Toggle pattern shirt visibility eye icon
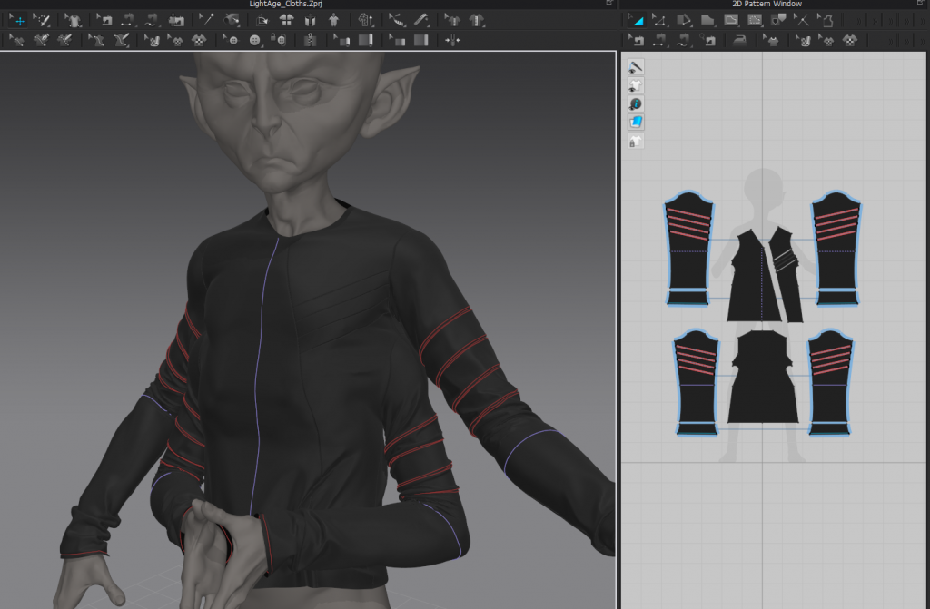This screenshot has height=609, width=930. [637, 85]
